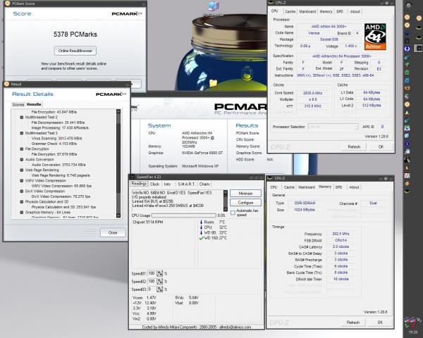423x338 pixels.
Task: Open the S.M.A.R.T. tab in SpeedFan
Action: [186, 184]
